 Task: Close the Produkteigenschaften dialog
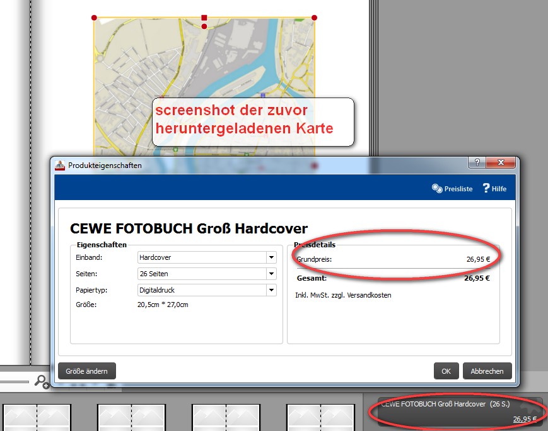point(501,162)
